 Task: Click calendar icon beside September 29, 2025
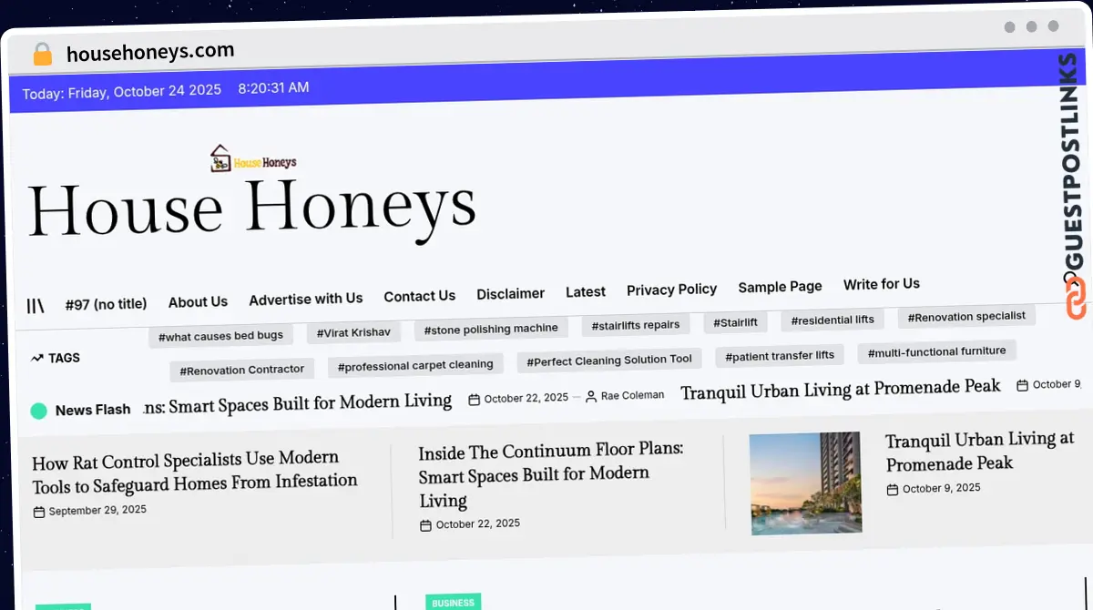click(39, 513)
